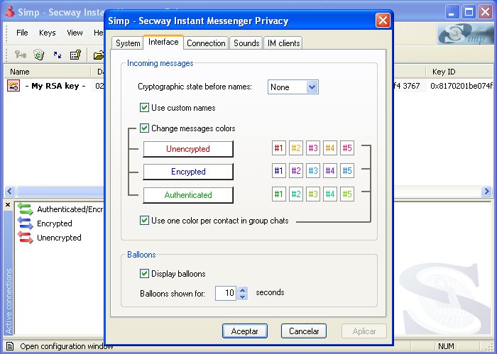Pick Unencrypted color swatch #4
The width and height of the screenshot is (497, 354).
330,148
